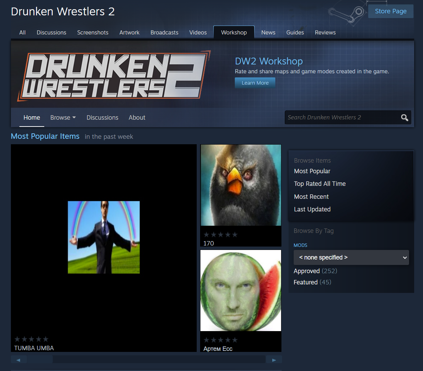Image resolution: width=423 pixels, height=371 pixels.
Task: Expand the MODS none specified dropdown
Action: [x=351, y=257]
